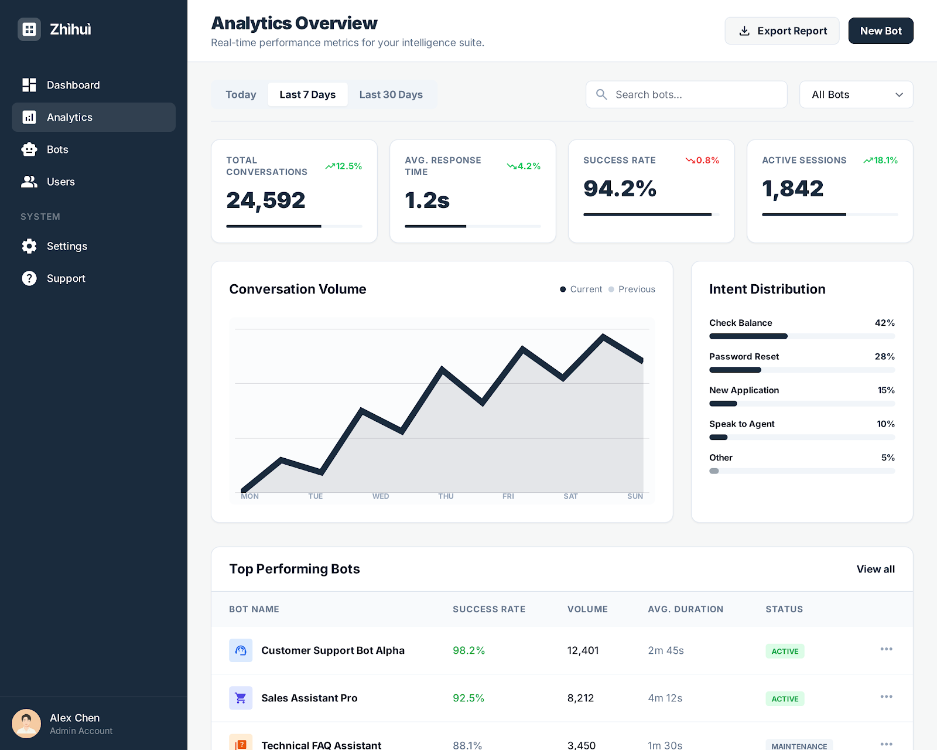937x750 pixels.
Task: Click the Check Balance progress bar
Action: coord(802,336)
